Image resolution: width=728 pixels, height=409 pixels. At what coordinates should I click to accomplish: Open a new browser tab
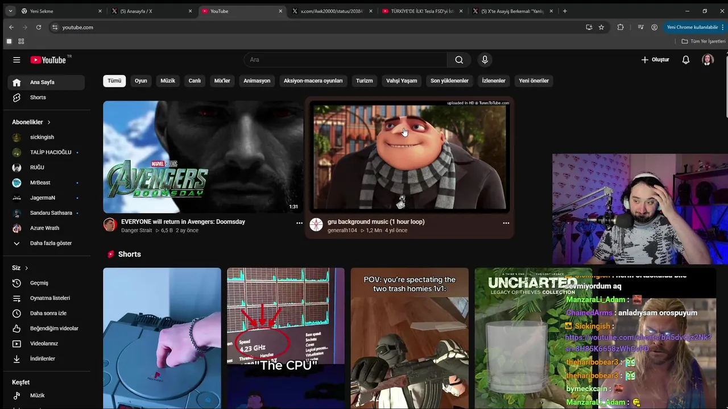(x=565, y=11)
